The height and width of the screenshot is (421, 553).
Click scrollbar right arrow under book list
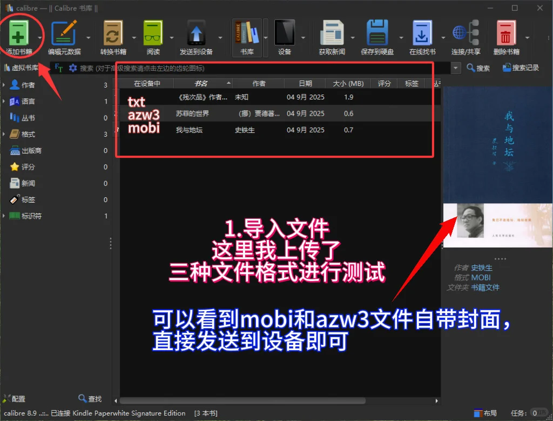coord(436,401)
